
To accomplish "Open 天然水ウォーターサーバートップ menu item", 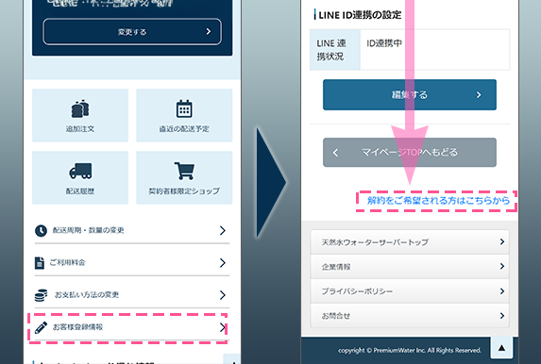I will [x=410, y=242].
